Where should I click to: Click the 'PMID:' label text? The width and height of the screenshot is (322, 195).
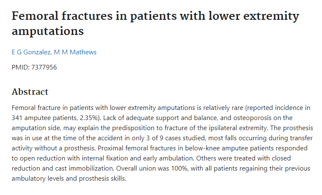coord(21,67)
